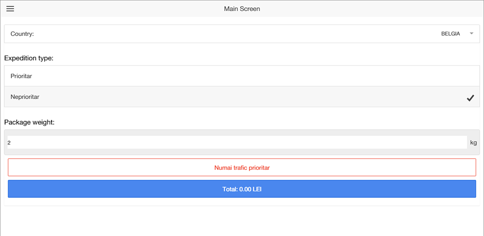This screenshot has height=236, width=484.
Task: Click the "Expedition type:" heading
Action: [x=29, y=59]
